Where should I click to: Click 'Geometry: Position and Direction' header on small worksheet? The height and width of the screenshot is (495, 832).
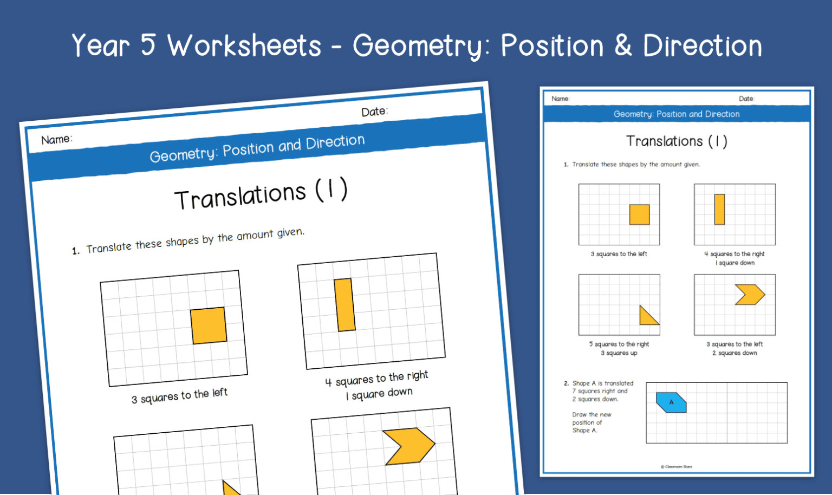pyautogui.click(x=677, y=114)
